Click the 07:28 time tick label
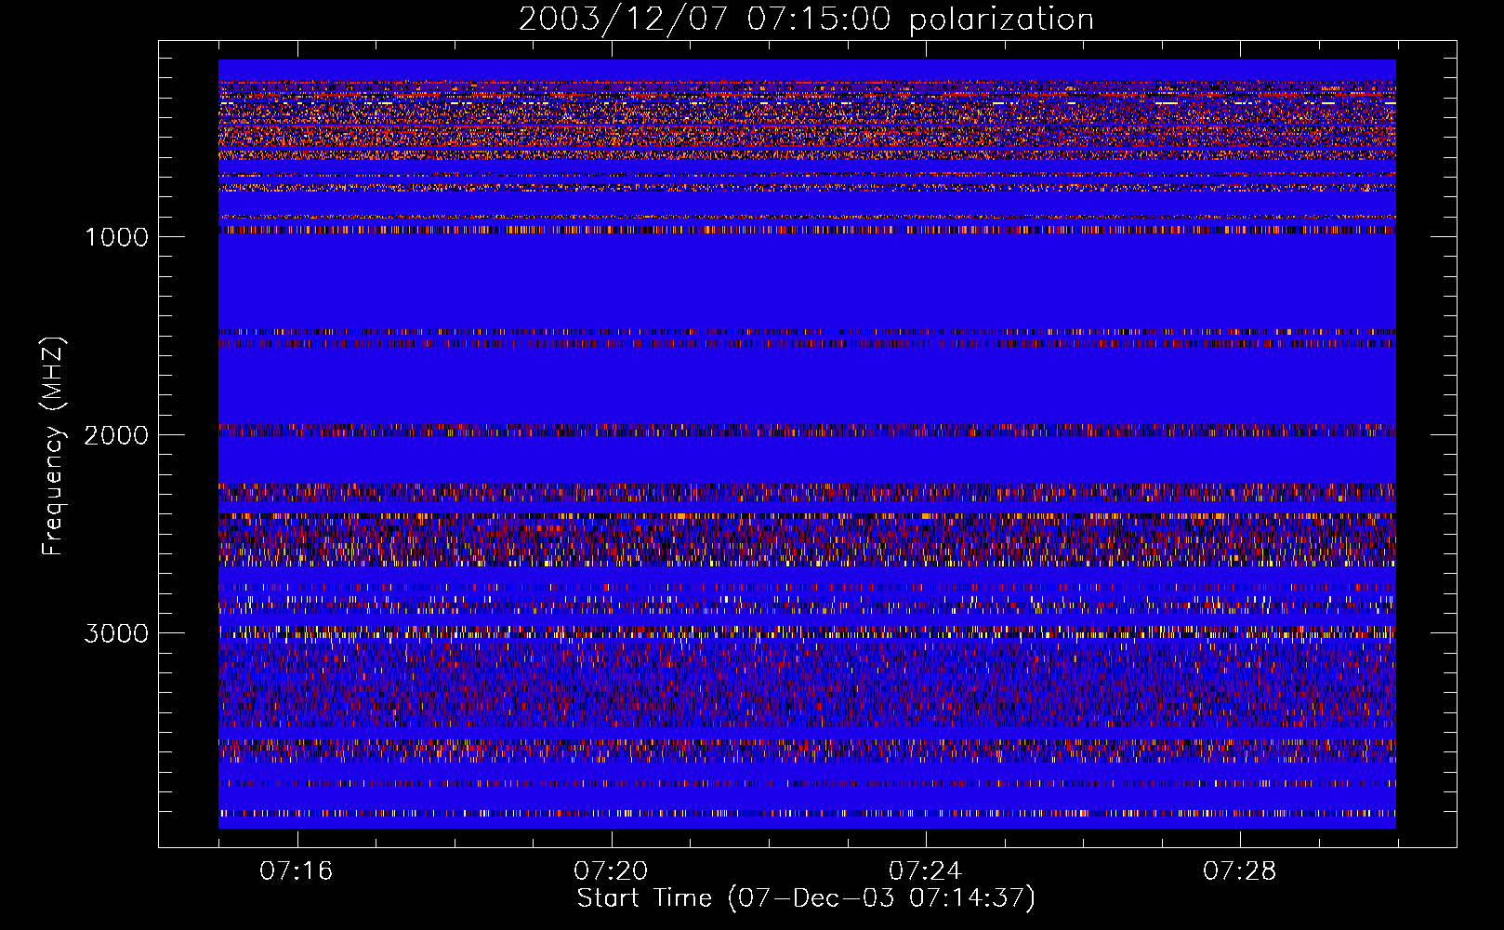This screenshot has height=930, width=1504. coord(1240,871)
